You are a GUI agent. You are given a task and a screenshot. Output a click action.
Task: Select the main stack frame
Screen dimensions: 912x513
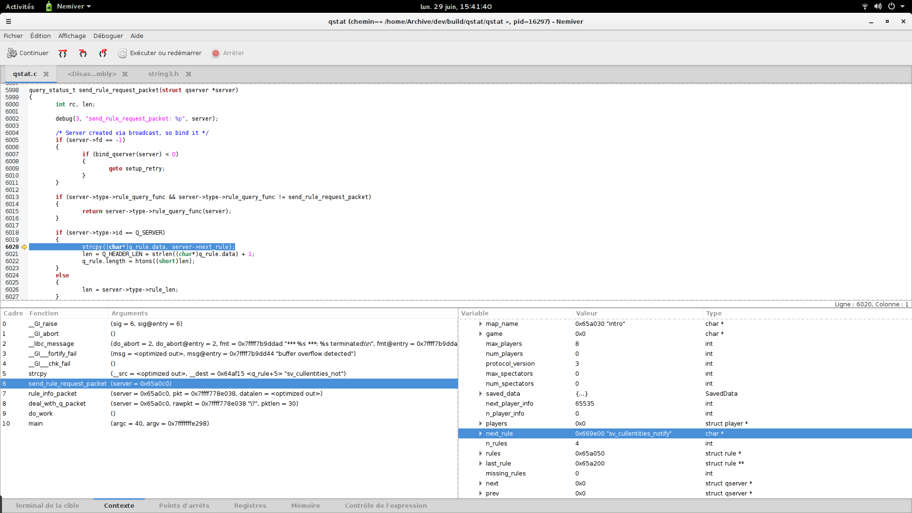[x=229, y=424]
